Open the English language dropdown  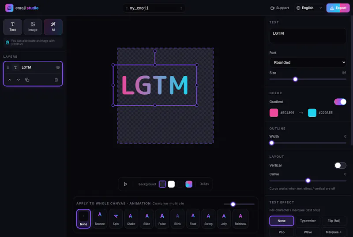coord(309,8)
